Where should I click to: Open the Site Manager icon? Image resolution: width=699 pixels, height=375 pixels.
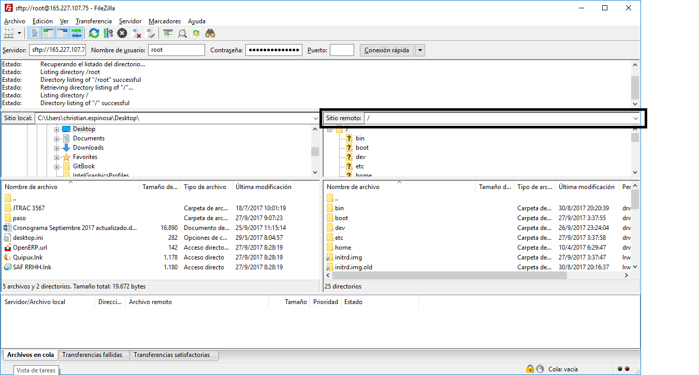tap(9, 33)
